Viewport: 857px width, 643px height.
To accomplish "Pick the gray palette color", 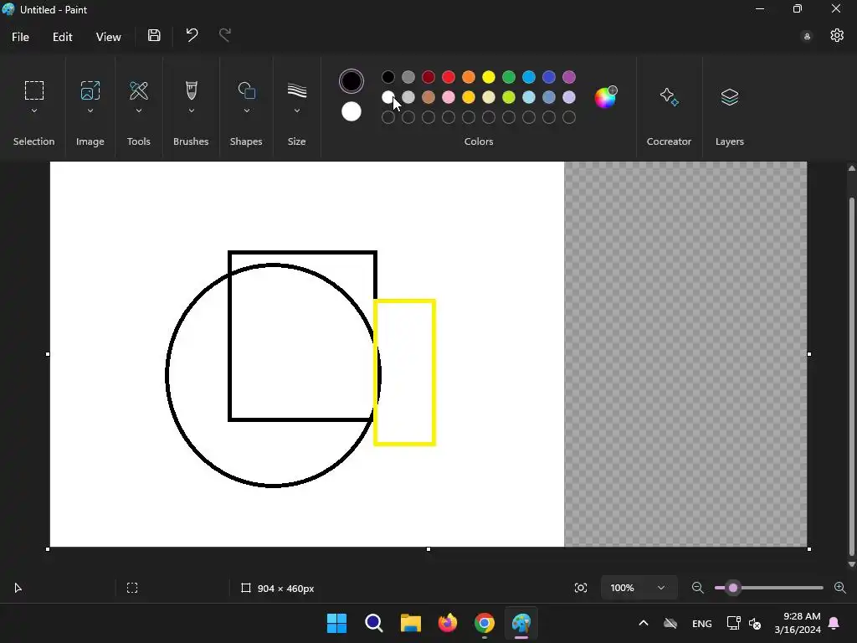I will [408, 77].
